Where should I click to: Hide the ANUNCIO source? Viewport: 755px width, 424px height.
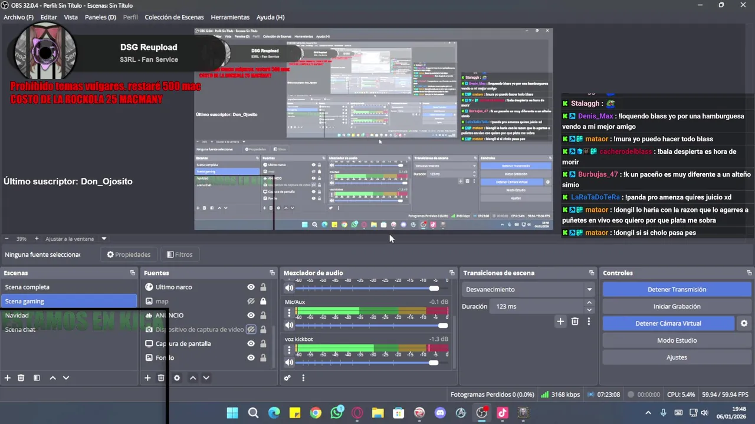point(251,315)
